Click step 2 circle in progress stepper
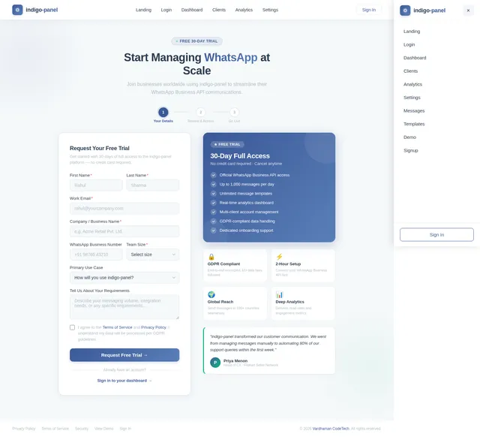Screen dimensions: 480x437 (200, 112)
